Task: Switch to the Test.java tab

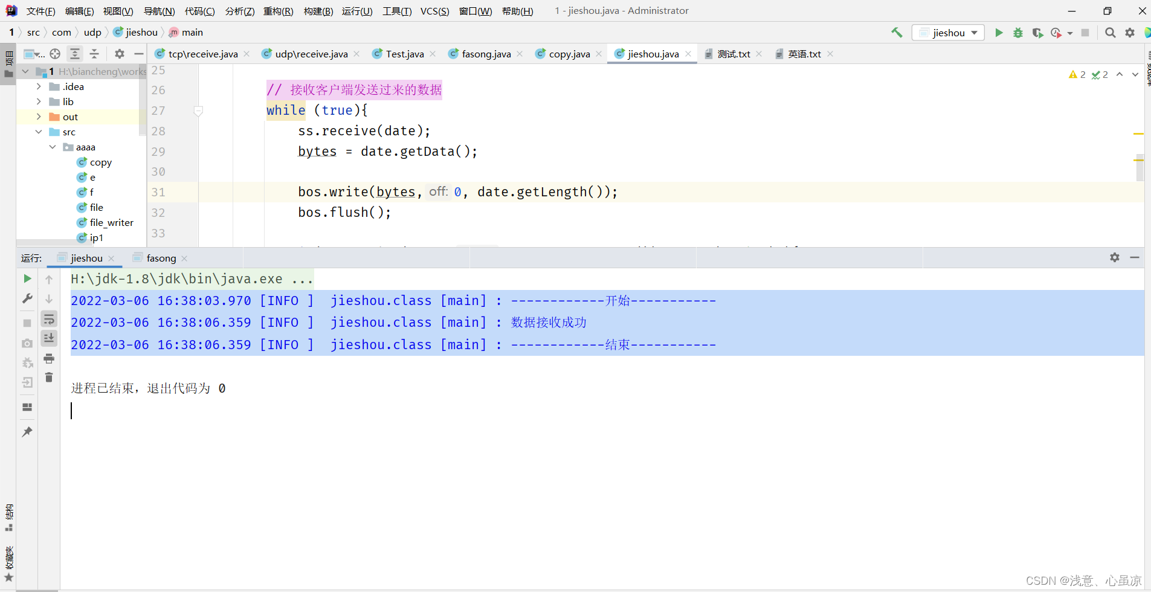Action: click(x=405, y=54)
